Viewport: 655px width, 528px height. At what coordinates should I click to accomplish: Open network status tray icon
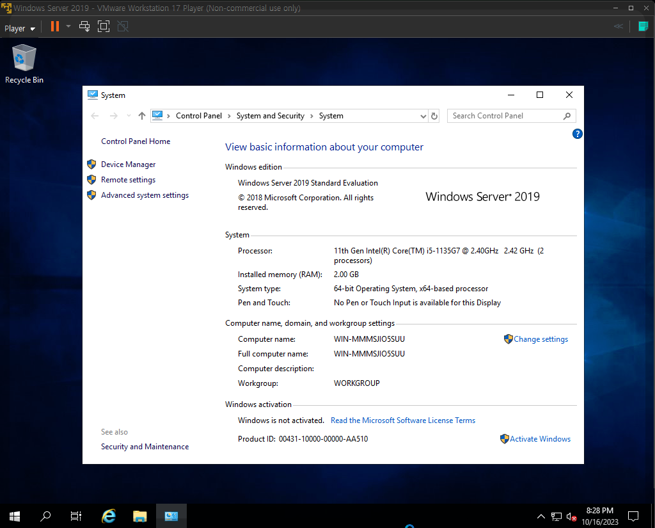click(x=556, y=516)
